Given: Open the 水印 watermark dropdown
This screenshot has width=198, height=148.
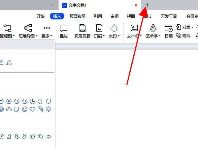Looking at the screenshot, I should point(114,36).
